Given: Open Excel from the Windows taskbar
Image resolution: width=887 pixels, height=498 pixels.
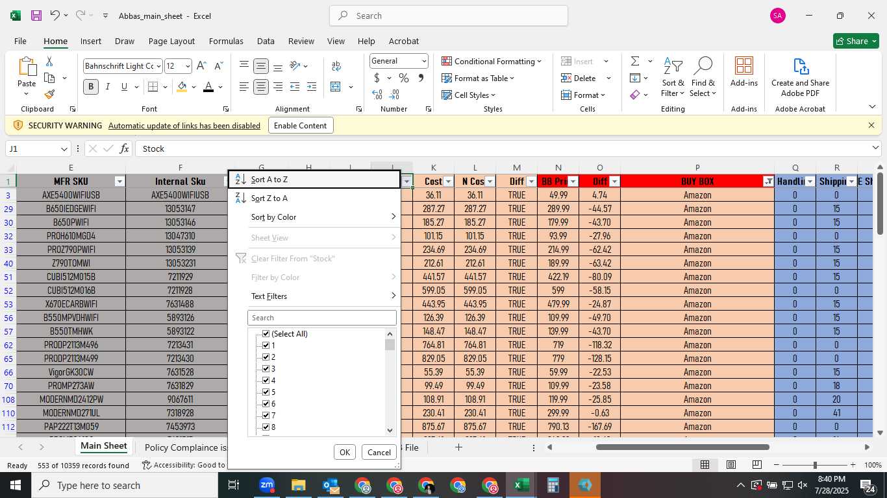Looking at the screenshot, I should pos(521,485).
